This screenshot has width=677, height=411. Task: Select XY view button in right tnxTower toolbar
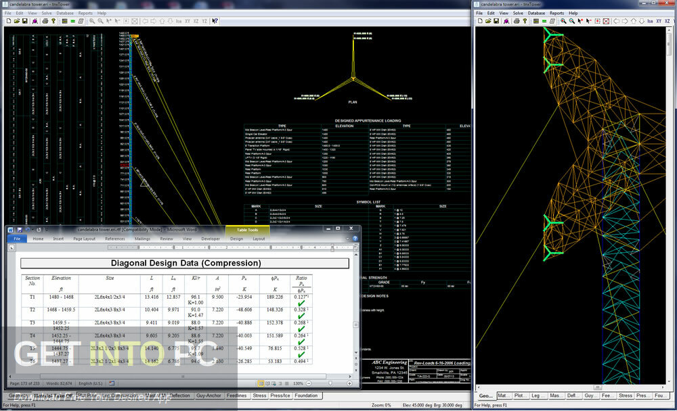[659, 21]
